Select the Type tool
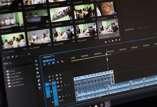The height and width of the screenshot is (107, 157). (x=40, y=88)
